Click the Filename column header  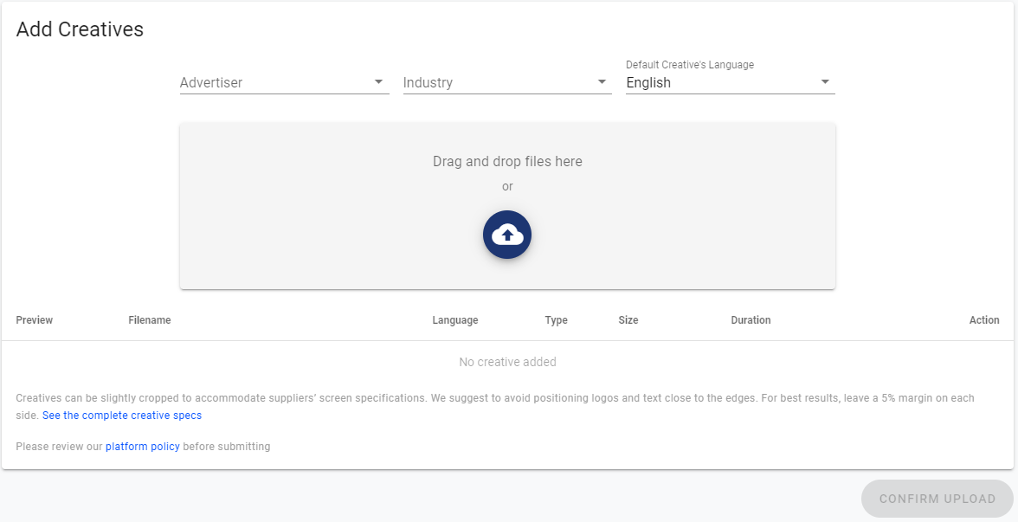tap(149, 320)
